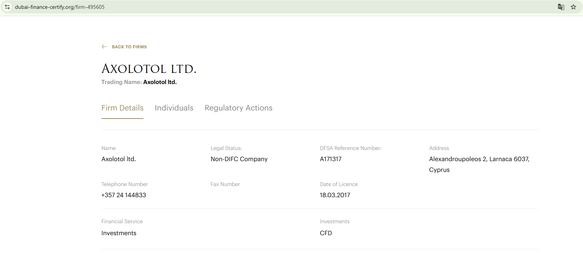Image resolution: width=583 pixels, height=267 pixels.
Task: Click the bold Trading Name value
Action: pyautogui.click(x=160, y=82)
